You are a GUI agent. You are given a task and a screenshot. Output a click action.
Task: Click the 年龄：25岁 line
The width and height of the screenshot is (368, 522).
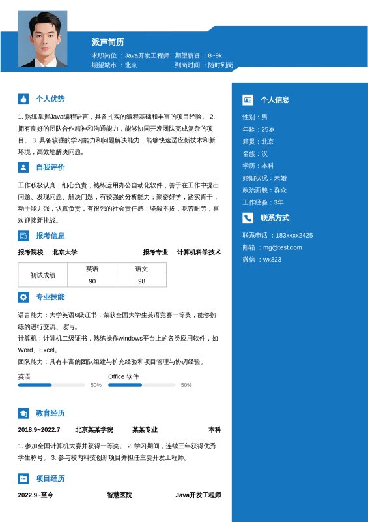259,129
